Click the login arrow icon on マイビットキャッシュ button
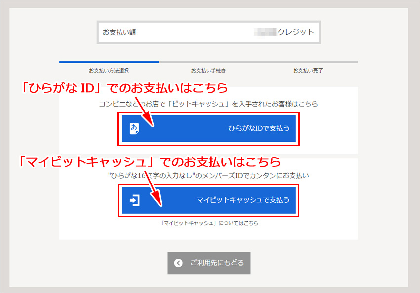 click(x=135, y=200)
